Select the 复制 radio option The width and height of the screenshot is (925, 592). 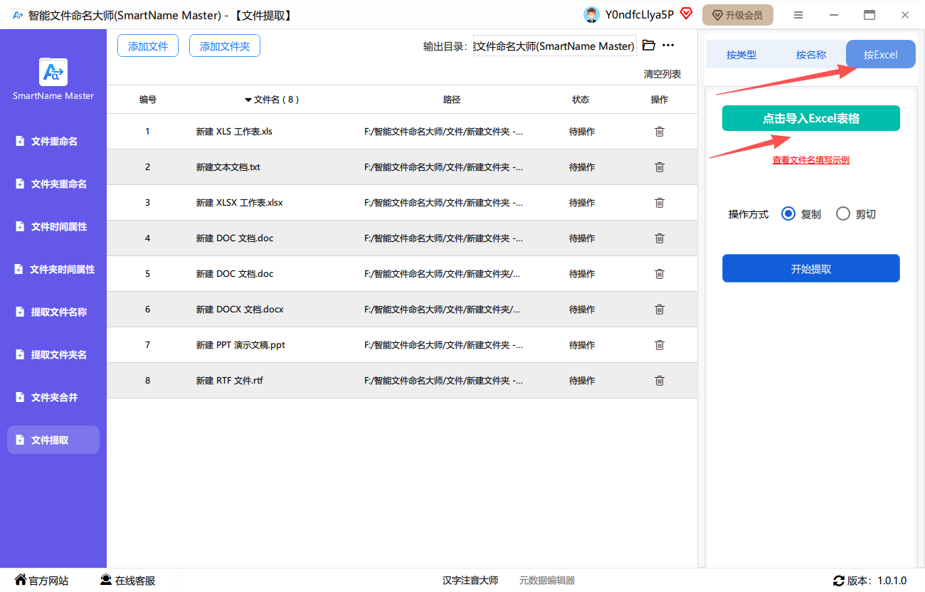click(x=788, y=214)
